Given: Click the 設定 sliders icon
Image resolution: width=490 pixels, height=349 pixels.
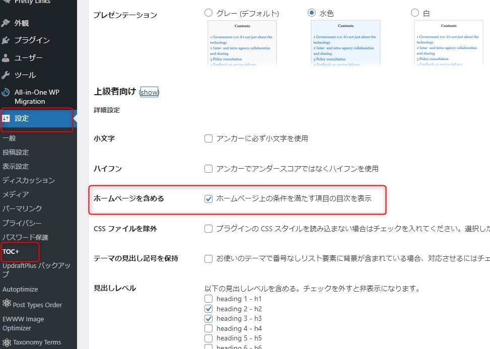Looking at the screenshot, I should click(6, 119).
